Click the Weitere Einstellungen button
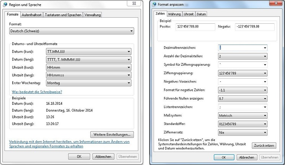This screenshot has height=165, width=285. 112,134
